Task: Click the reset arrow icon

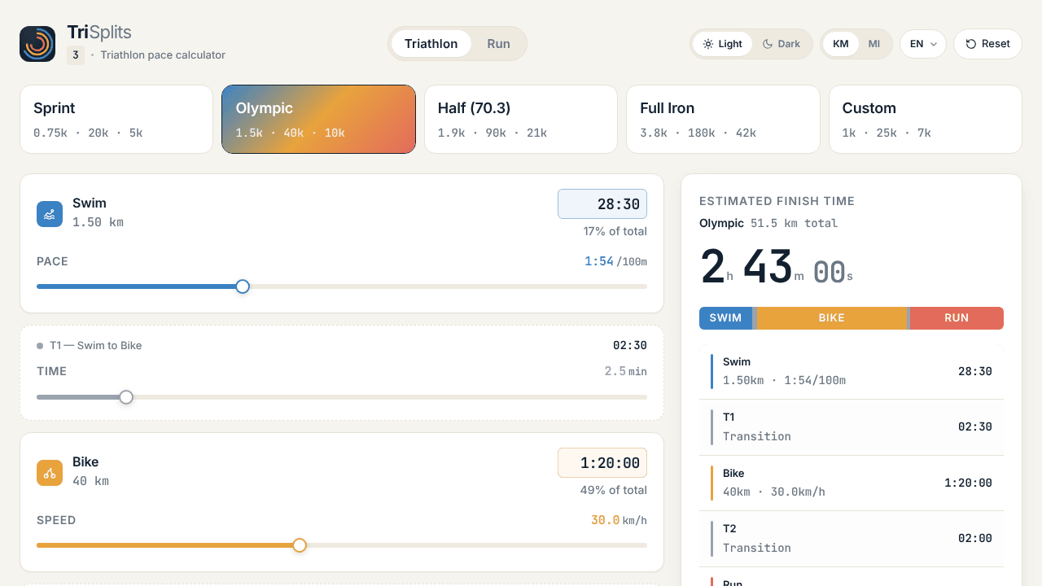Action: tap(970, 44)
